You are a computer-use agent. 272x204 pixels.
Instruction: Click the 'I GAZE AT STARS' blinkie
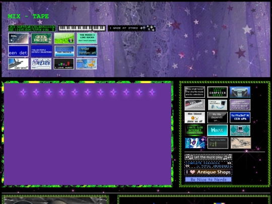pyautogui.click(x=131, y=28)
